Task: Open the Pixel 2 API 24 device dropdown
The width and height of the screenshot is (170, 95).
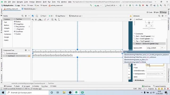Action: click(x=111, y=5)
